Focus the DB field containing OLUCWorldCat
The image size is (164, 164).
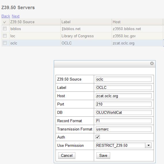coord(124,112)
